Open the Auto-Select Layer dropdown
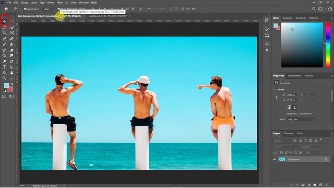 [x=48, y=9]
